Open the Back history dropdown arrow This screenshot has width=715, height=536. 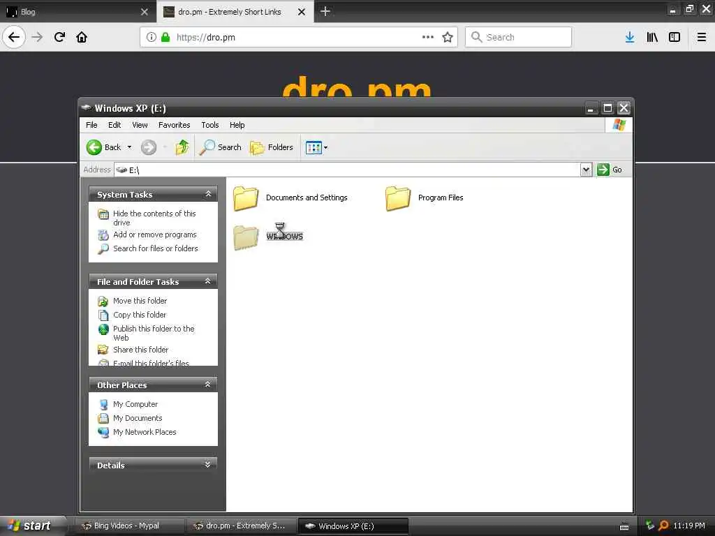129,147
